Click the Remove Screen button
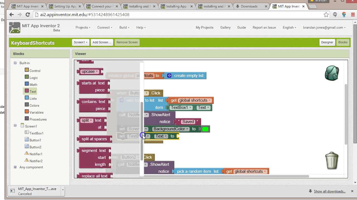 coord(127,42)
